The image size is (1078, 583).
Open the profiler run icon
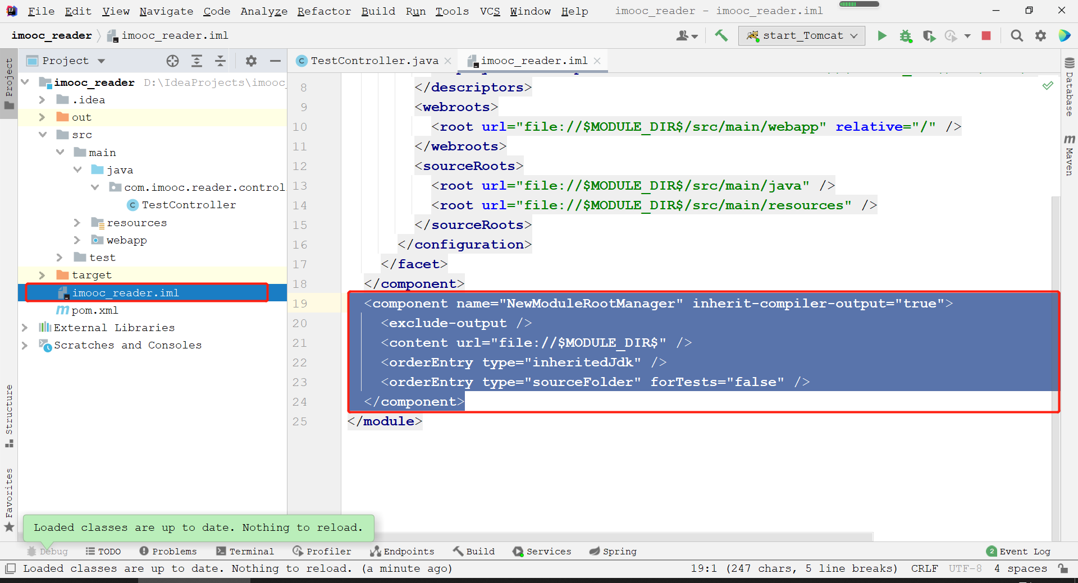pyautogui.click(x=951, y=35)
